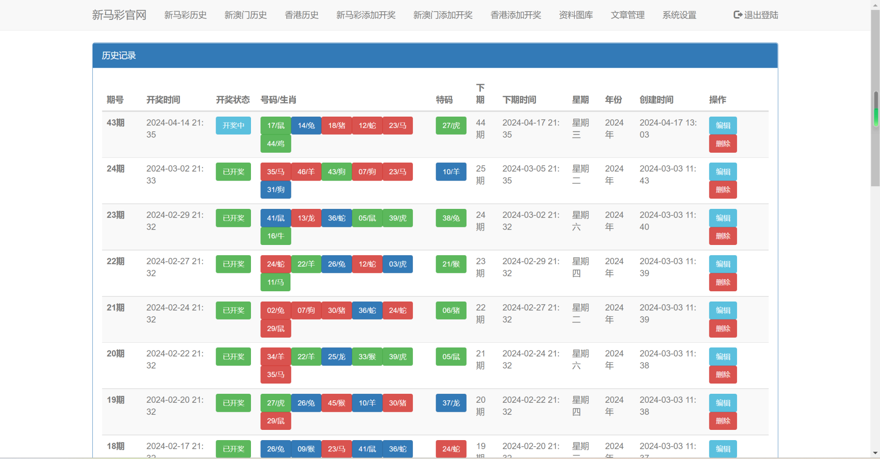Delete the 23期 lottery record
Image resolution: width=880 pixels, height=459 pixels.
tap(723, 236)
